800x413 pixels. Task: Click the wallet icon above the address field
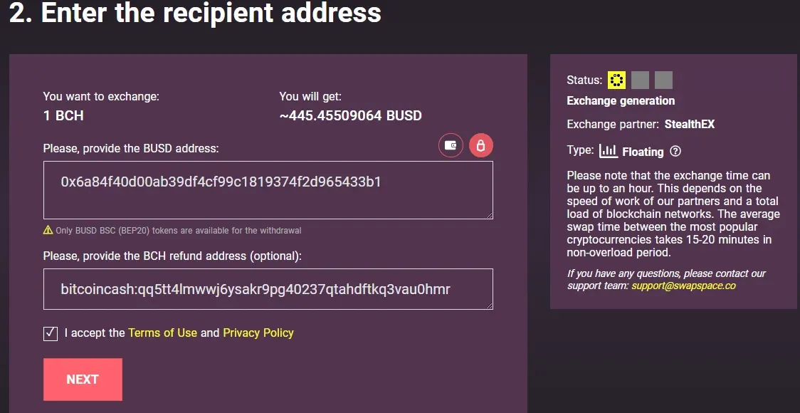[x=451, y=145]
